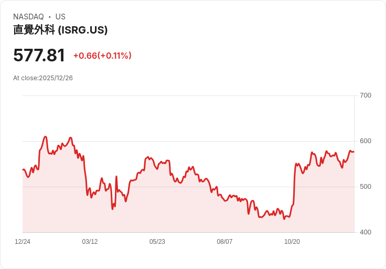This screenshot has height=269, width=386.
Task: Select the 12/24 date on the x-axis
Action: 23,242
